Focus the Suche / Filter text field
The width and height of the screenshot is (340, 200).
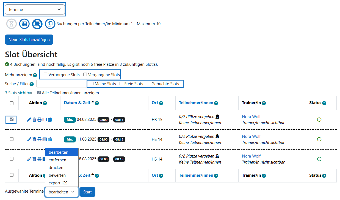pos(61,84)
